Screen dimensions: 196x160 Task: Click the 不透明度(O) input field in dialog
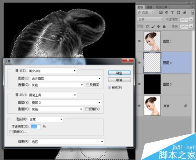(x=36, y=127)
